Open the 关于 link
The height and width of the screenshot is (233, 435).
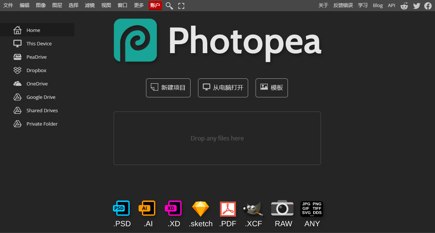[x=323, y=5]
